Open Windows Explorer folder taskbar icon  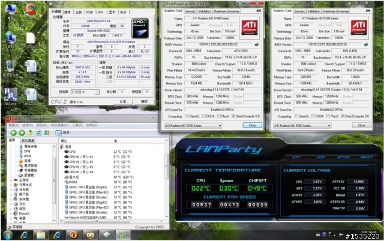pos(41,235)
